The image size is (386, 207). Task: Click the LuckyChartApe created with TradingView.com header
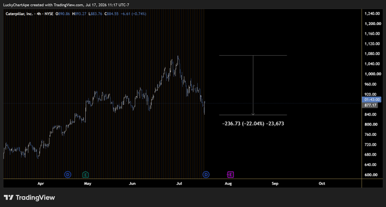[66, 5]
